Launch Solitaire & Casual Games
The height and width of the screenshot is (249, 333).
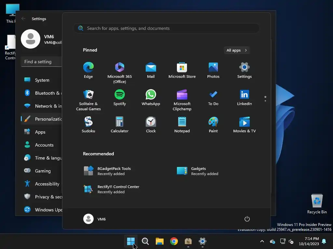click(88, 100)
